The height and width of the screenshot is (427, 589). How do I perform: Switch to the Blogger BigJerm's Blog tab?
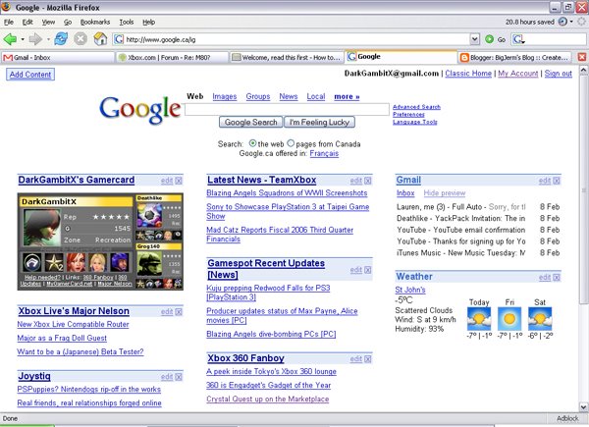(514, 58)
